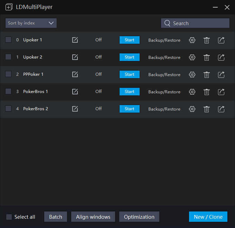
Task: Click into the Search field
Action: [199, 23]
